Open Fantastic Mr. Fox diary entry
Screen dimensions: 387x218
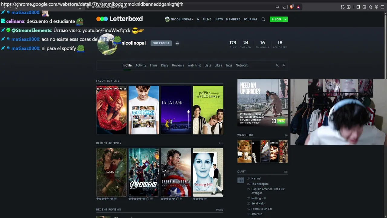(262, 209)
